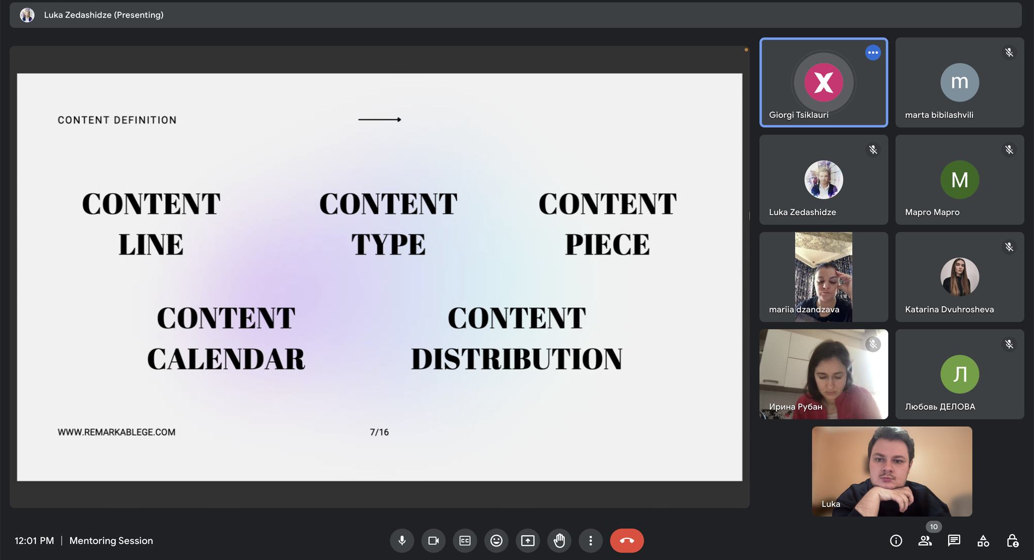
Task: Toggle the microphone button
Action: (402, 541)
